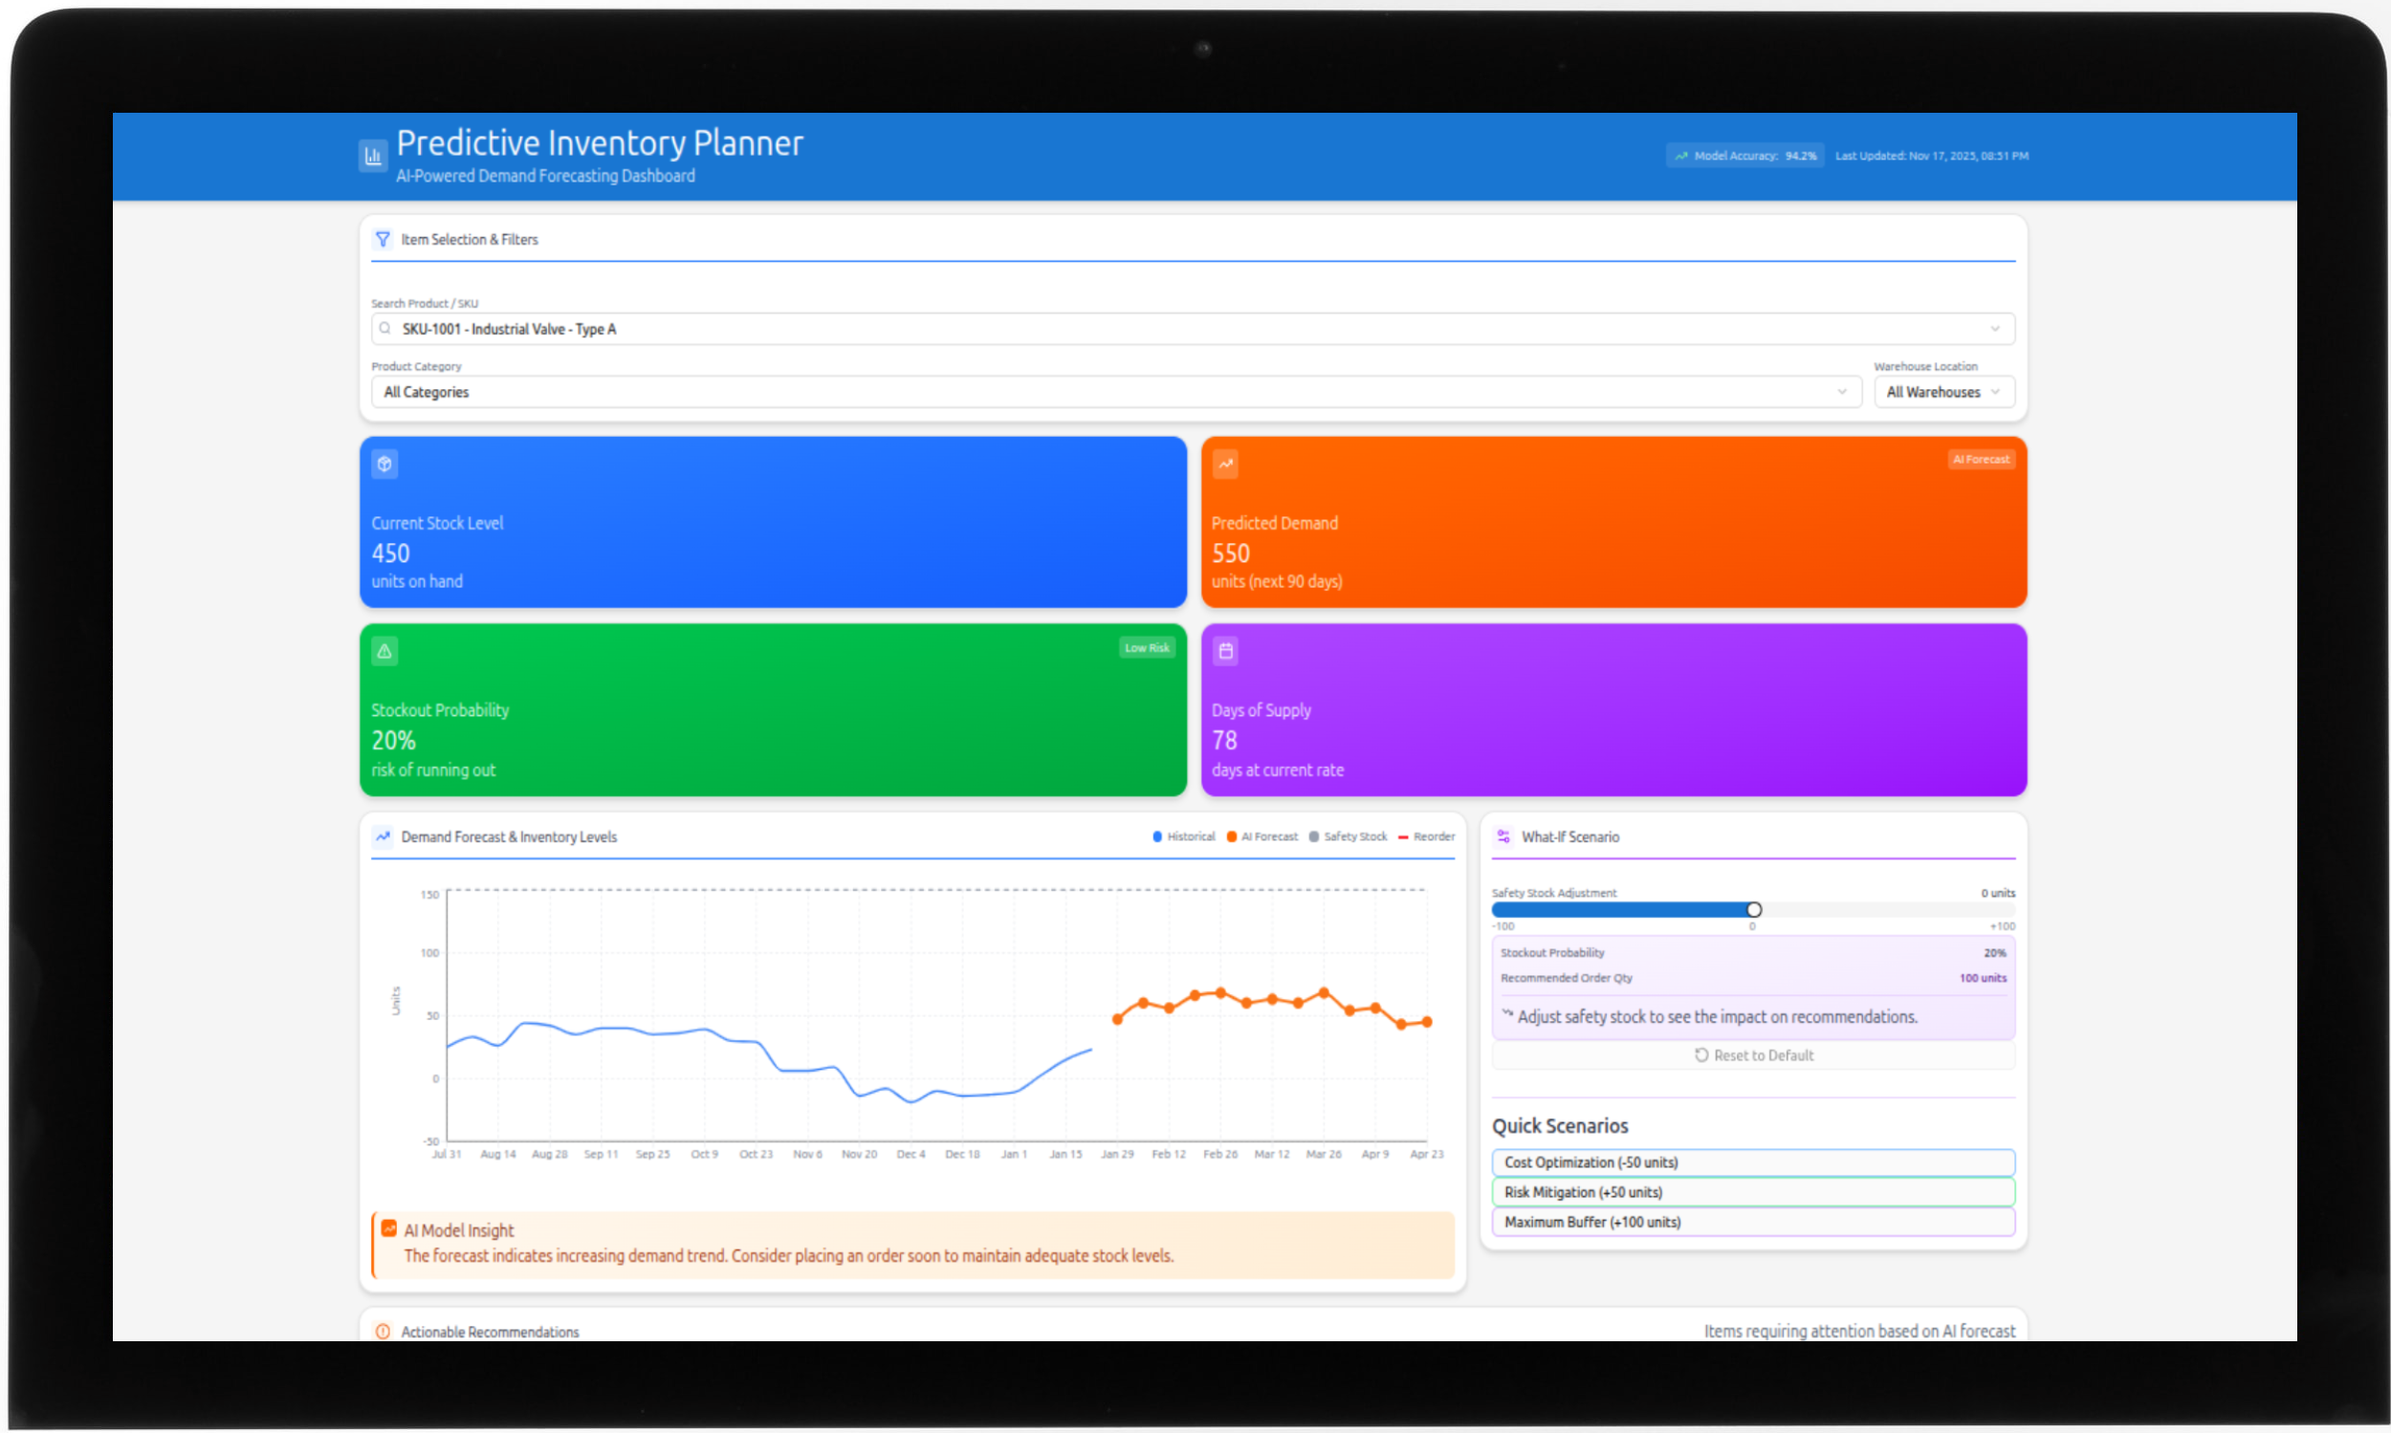Click the sliders icon beside What-If Scenario

coord(1503,836)
